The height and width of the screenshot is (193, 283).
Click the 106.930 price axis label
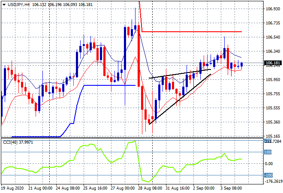point(273,9)
